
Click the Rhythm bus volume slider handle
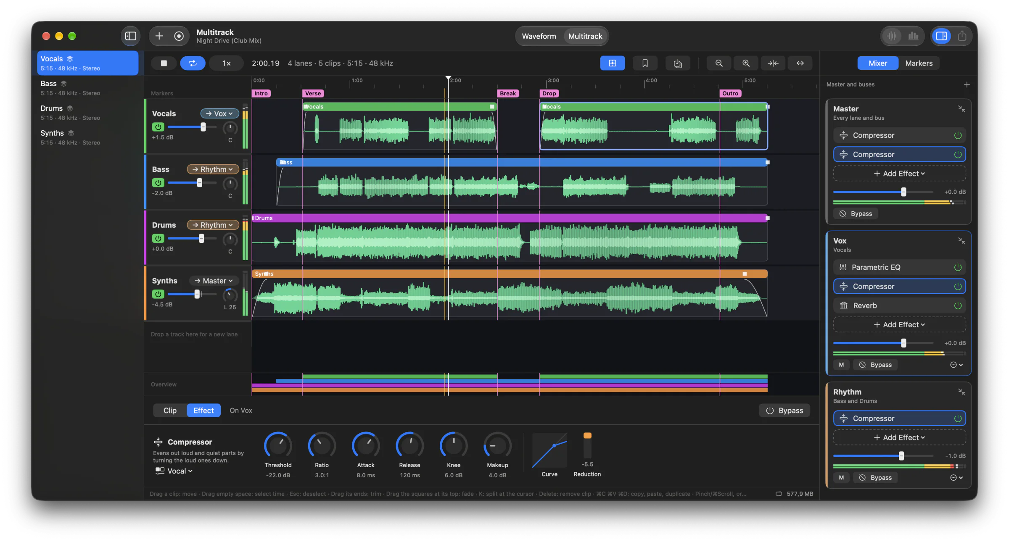click(x=901, y=456)
